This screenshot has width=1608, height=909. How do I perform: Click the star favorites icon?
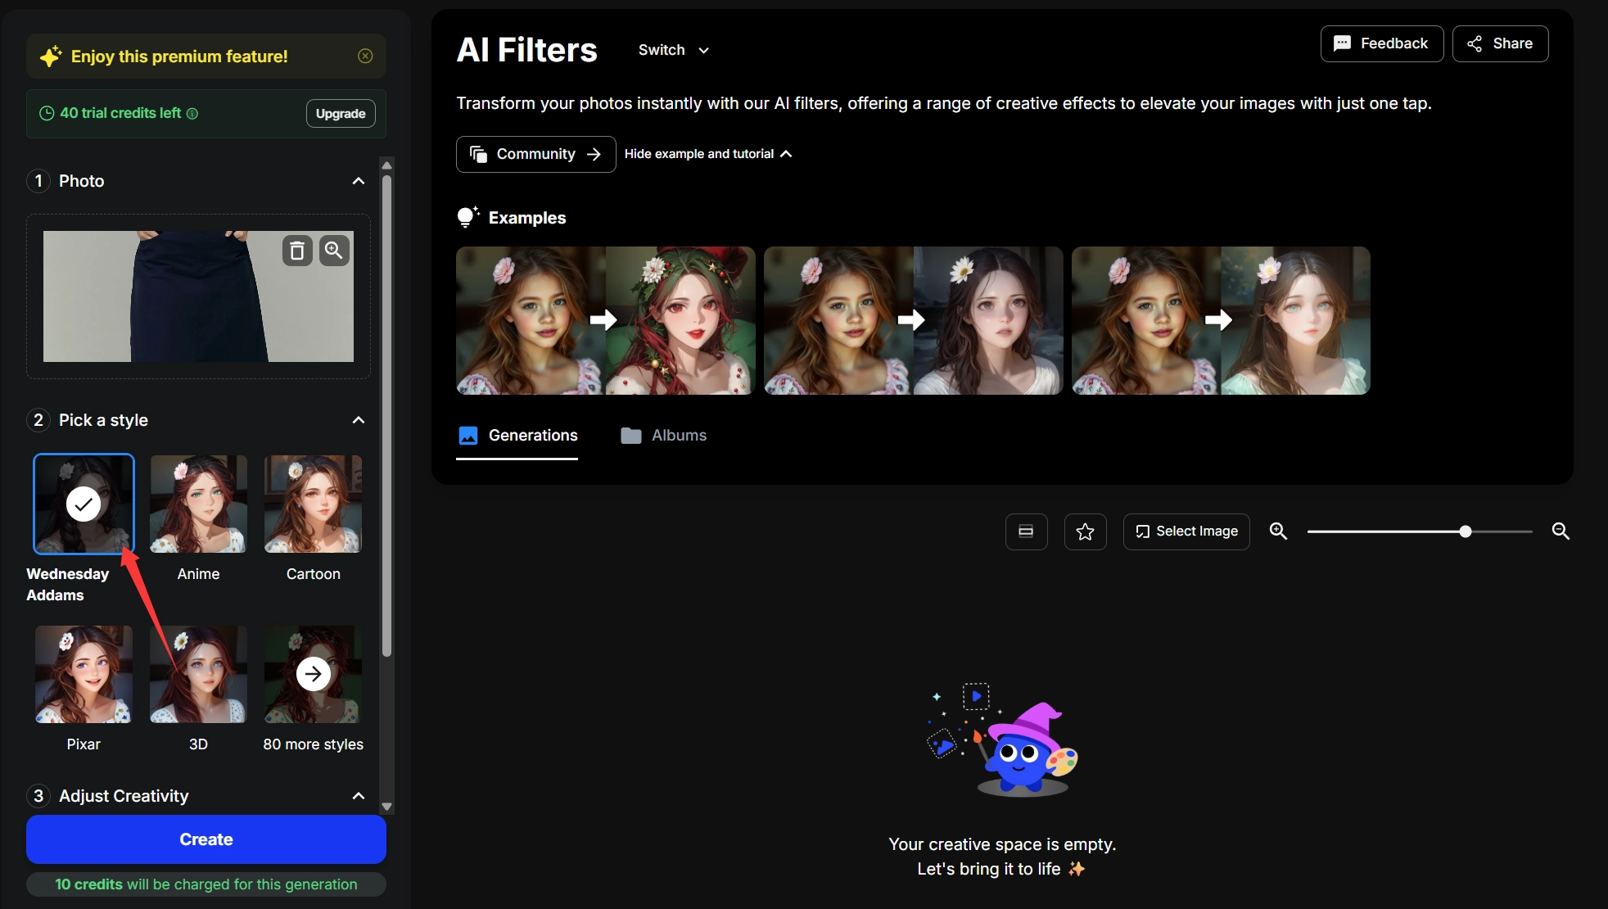click(x=1085, y=531)
